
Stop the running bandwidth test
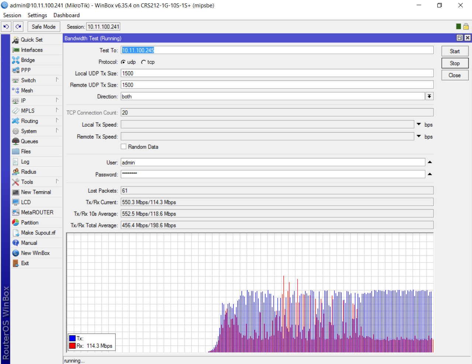click(x=455, y=63)
